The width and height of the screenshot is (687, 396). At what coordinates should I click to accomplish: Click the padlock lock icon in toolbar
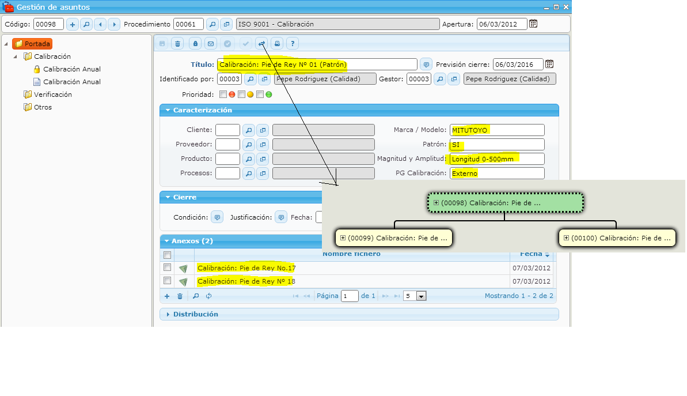(x=195, y=43)
